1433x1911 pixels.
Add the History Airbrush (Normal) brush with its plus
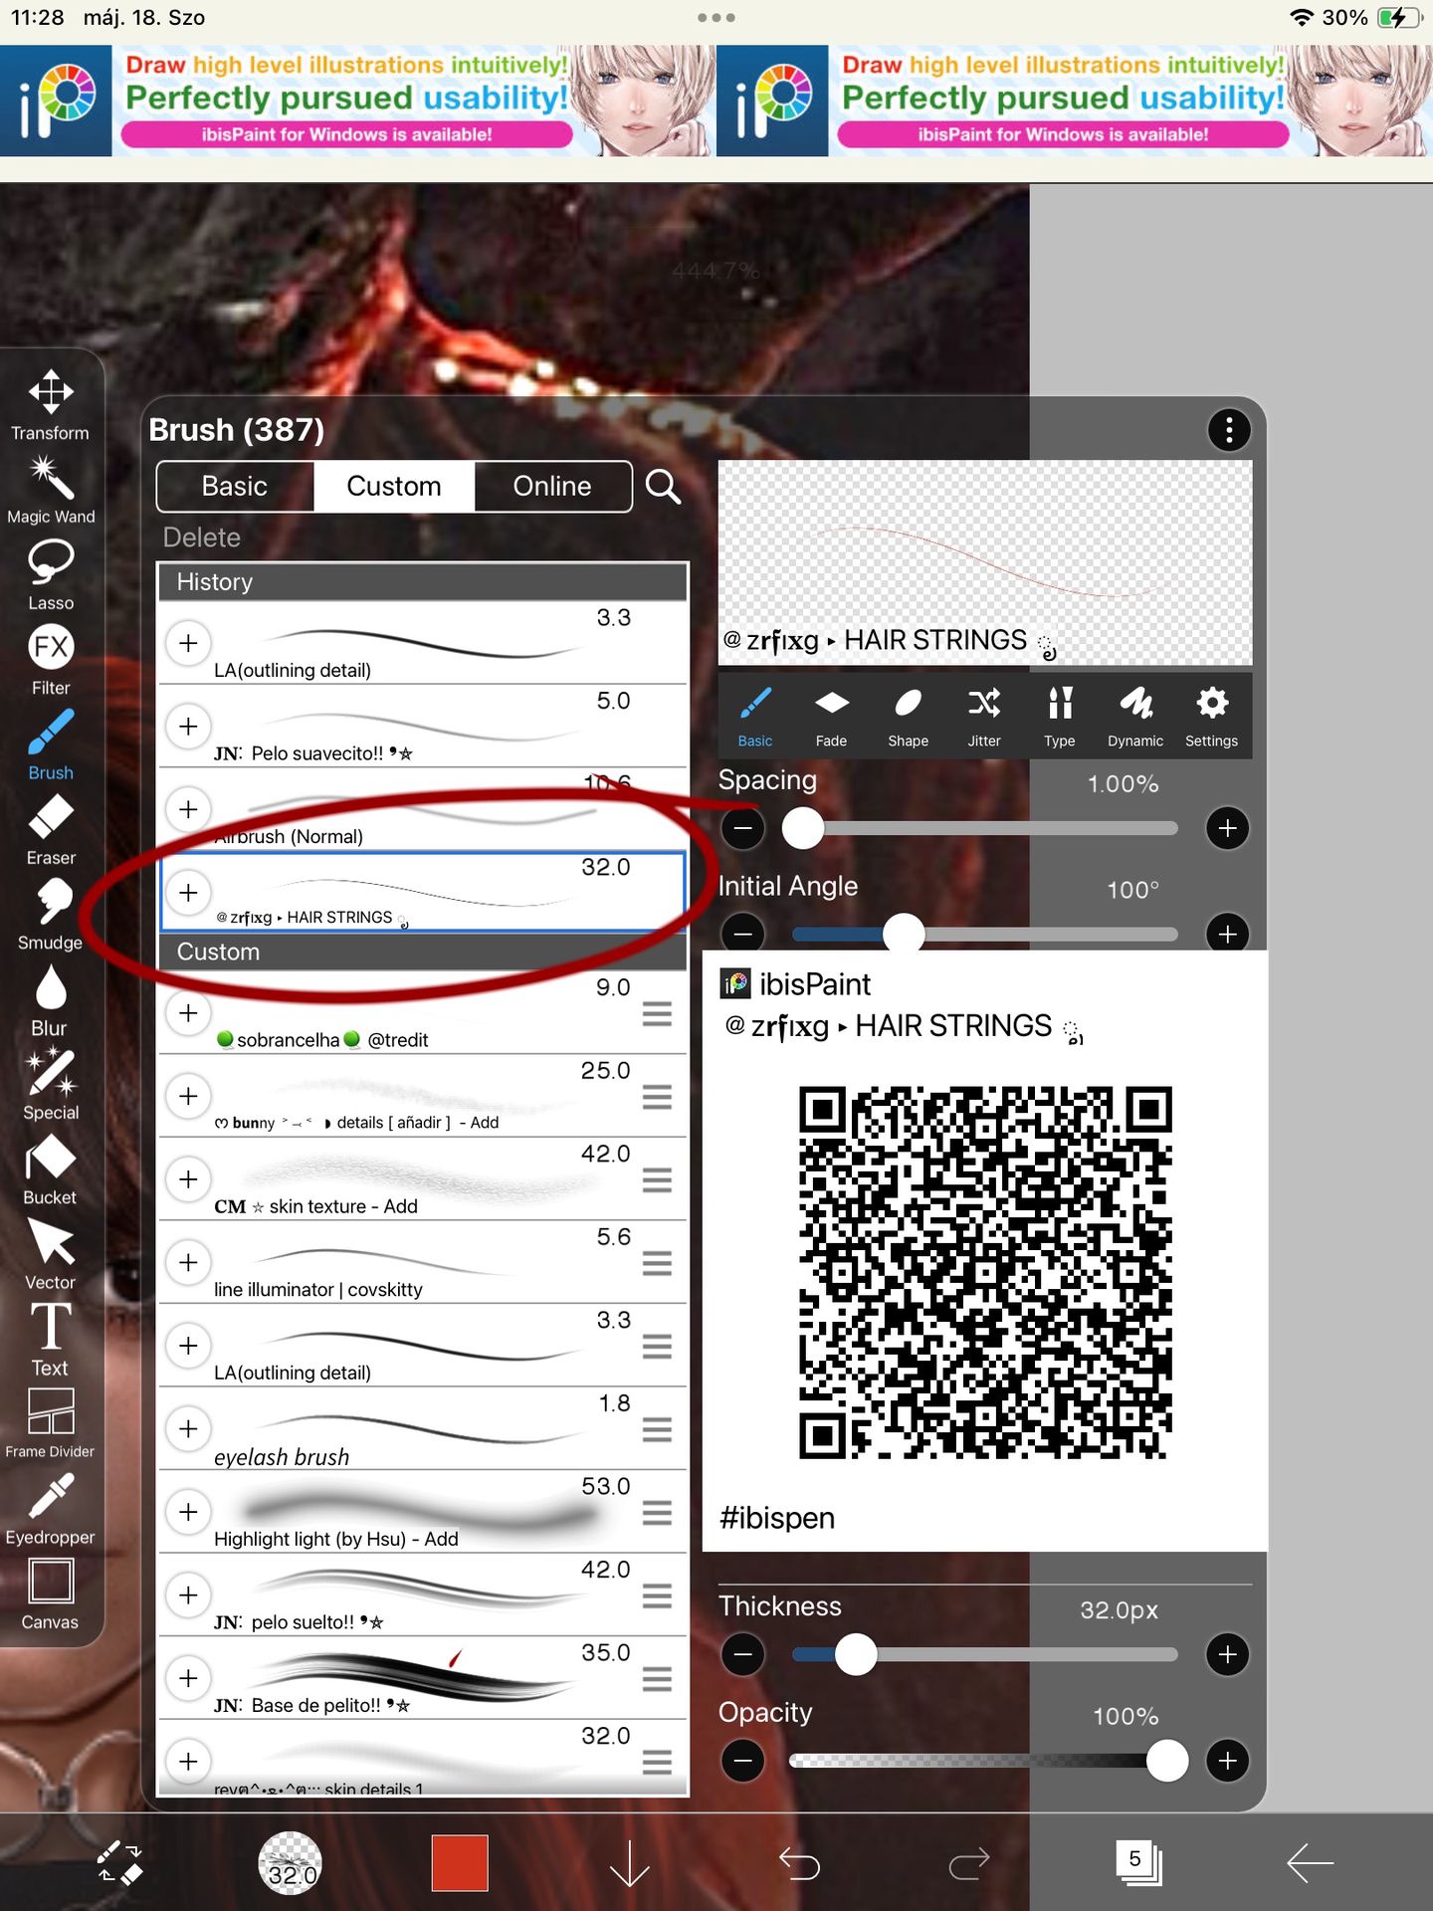click(188, 809)
